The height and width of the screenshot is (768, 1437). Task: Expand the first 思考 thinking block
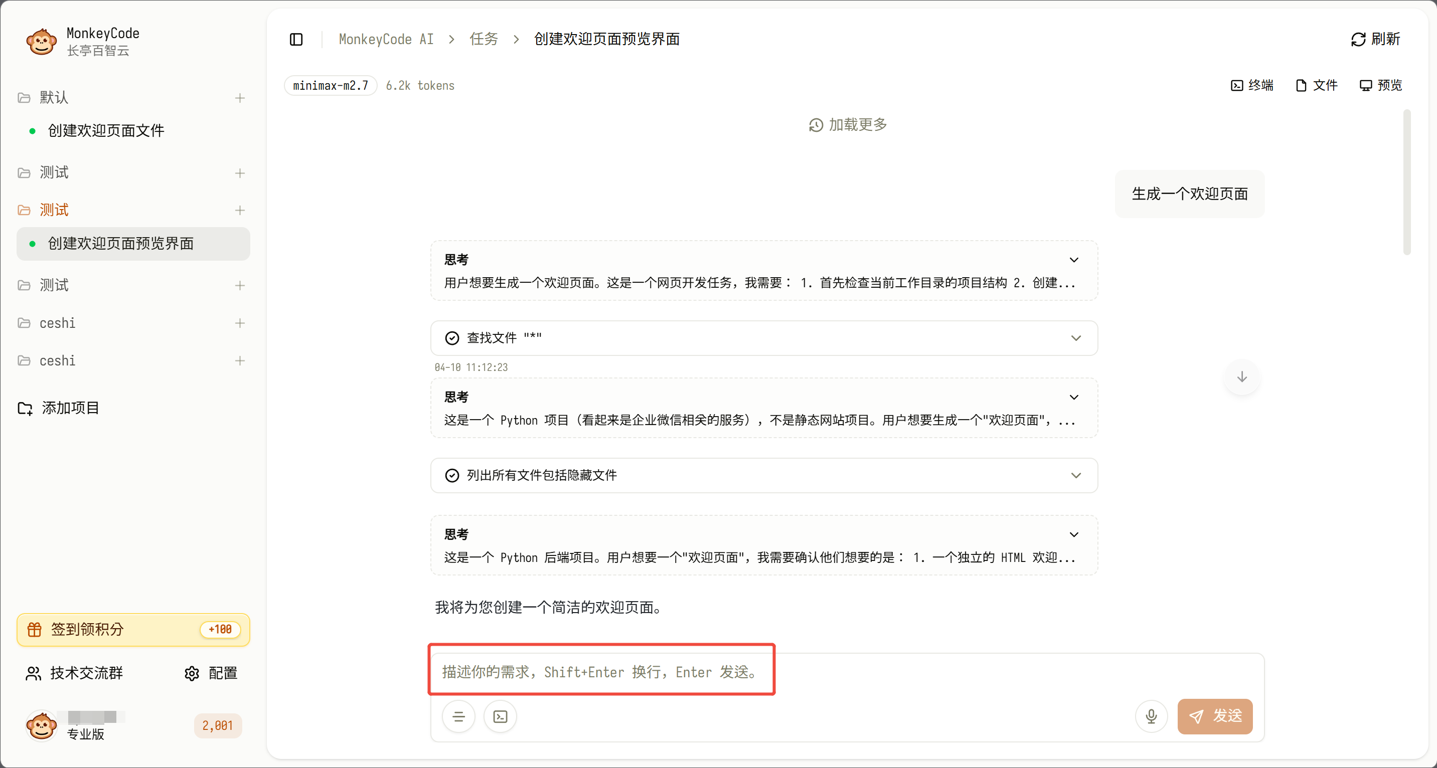(1074, 260)
